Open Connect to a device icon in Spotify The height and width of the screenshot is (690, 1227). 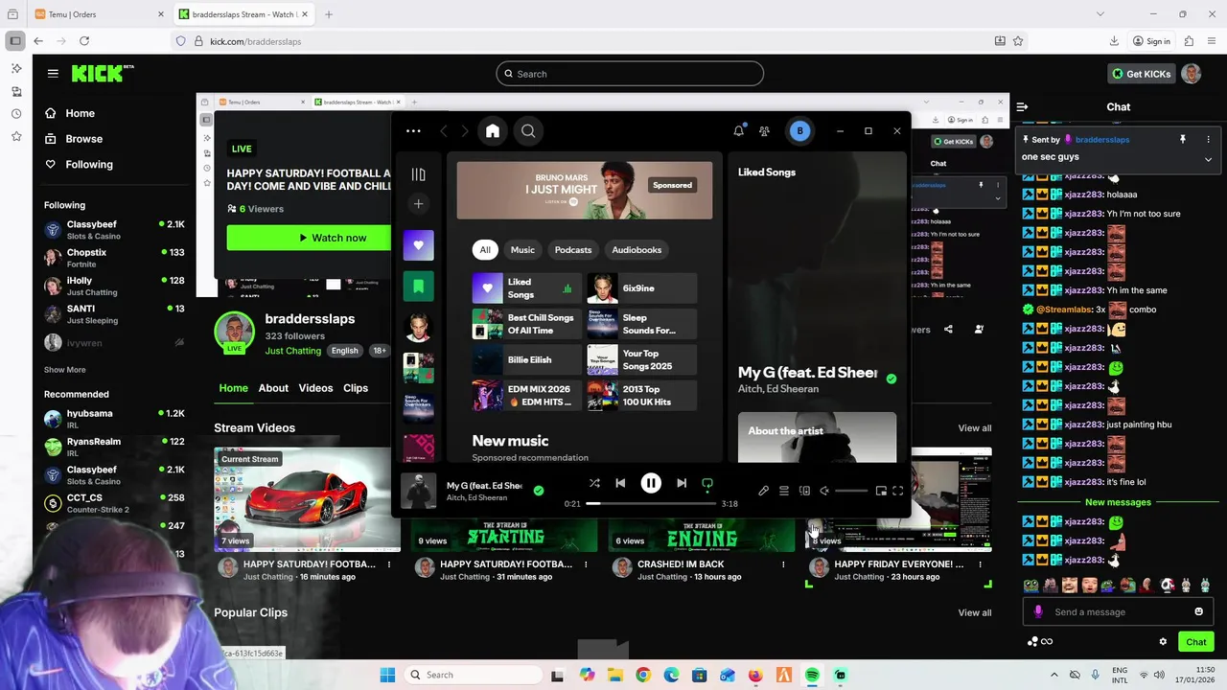804,491
